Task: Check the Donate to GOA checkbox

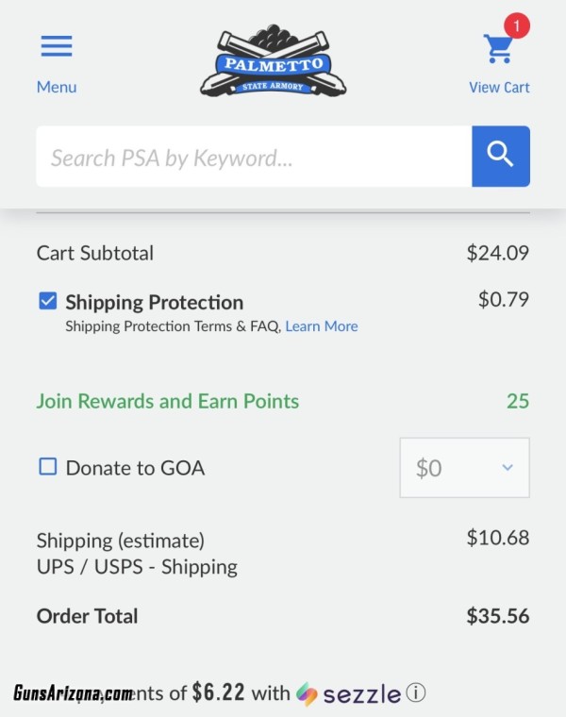Action: (x=47, y=467)
